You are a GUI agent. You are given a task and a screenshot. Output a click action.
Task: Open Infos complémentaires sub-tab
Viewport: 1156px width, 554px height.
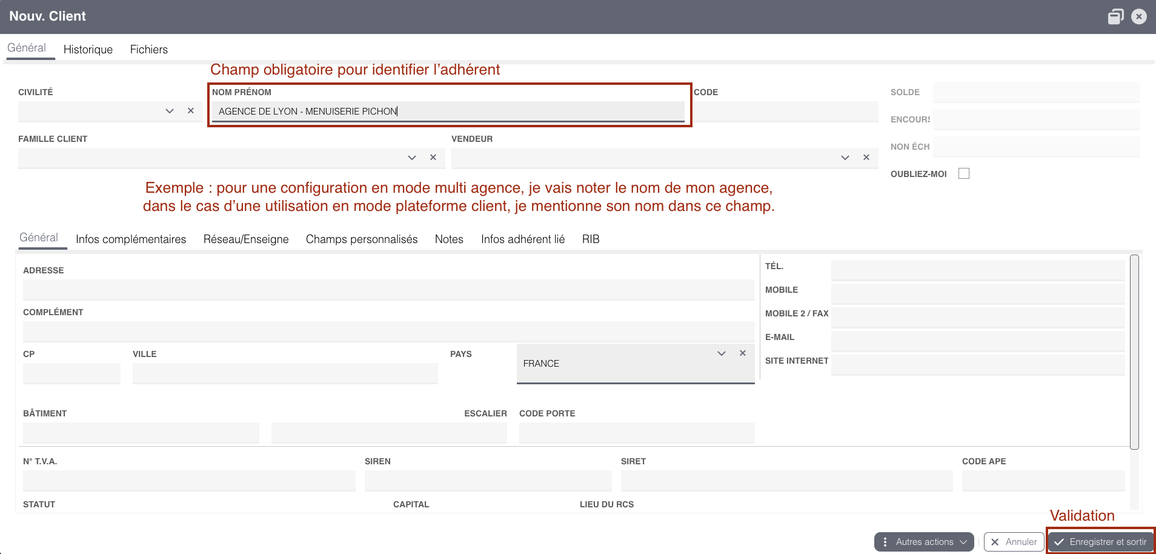tap(131, 239)
